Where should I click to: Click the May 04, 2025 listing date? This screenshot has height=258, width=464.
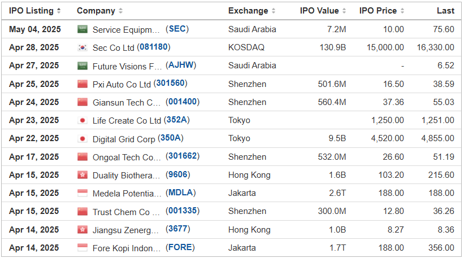click(x=35, y=29)
